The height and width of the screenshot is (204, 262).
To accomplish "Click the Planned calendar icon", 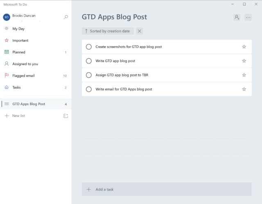I will point(7,52).
